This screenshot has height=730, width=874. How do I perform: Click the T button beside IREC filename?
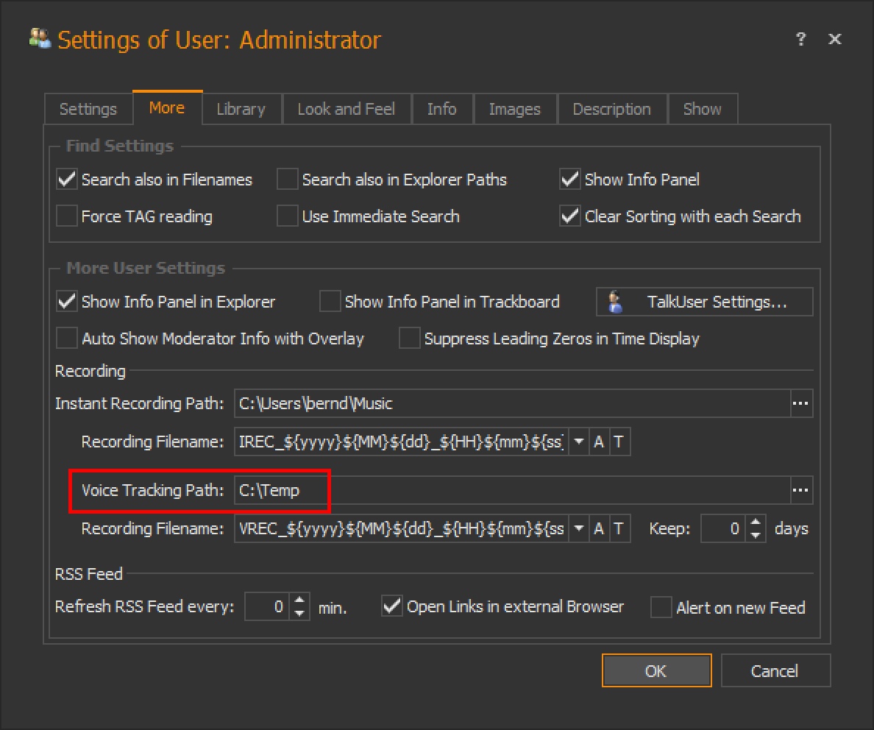pyautogui.click(x=619, y=442)
